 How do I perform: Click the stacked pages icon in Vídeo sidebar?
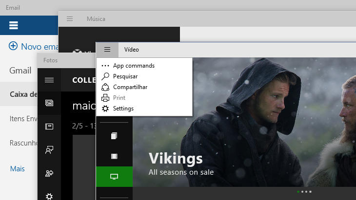point(114,136)
